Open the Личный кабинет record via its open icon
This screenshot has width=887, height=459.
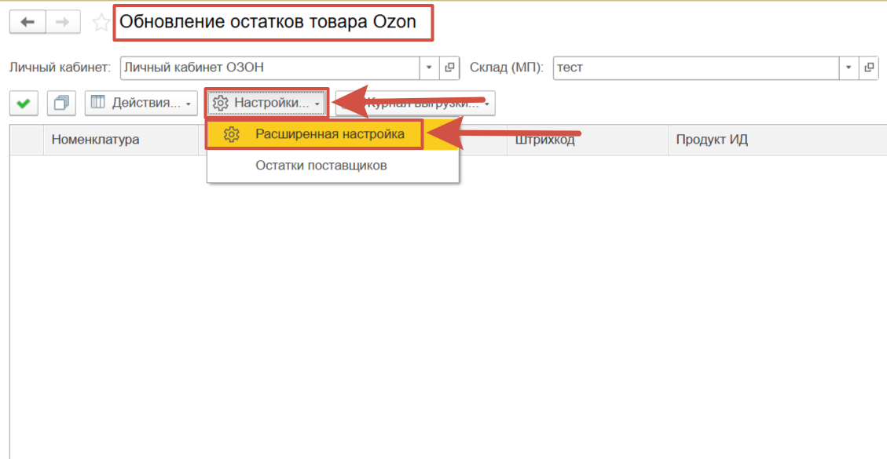[x=449, y=67]
